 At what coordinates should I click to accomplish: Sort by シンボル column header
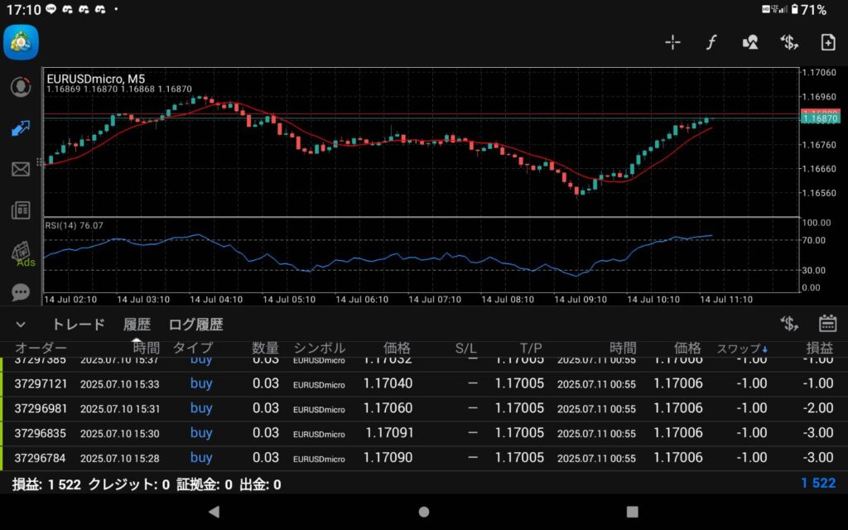[319, 349]
